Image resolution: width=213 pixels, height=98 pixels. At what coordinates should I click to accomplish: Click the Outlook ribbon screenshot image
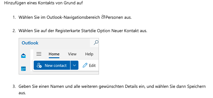[x=59, y=56]
